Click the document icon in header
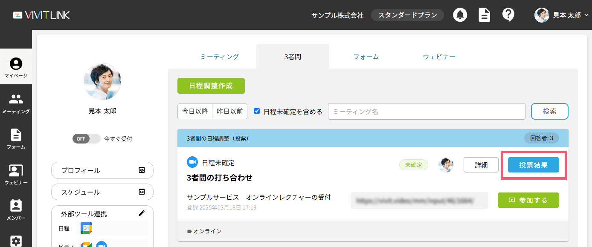Image resolution: width=592 pixels, height=247 pixels. pos(484,15)
